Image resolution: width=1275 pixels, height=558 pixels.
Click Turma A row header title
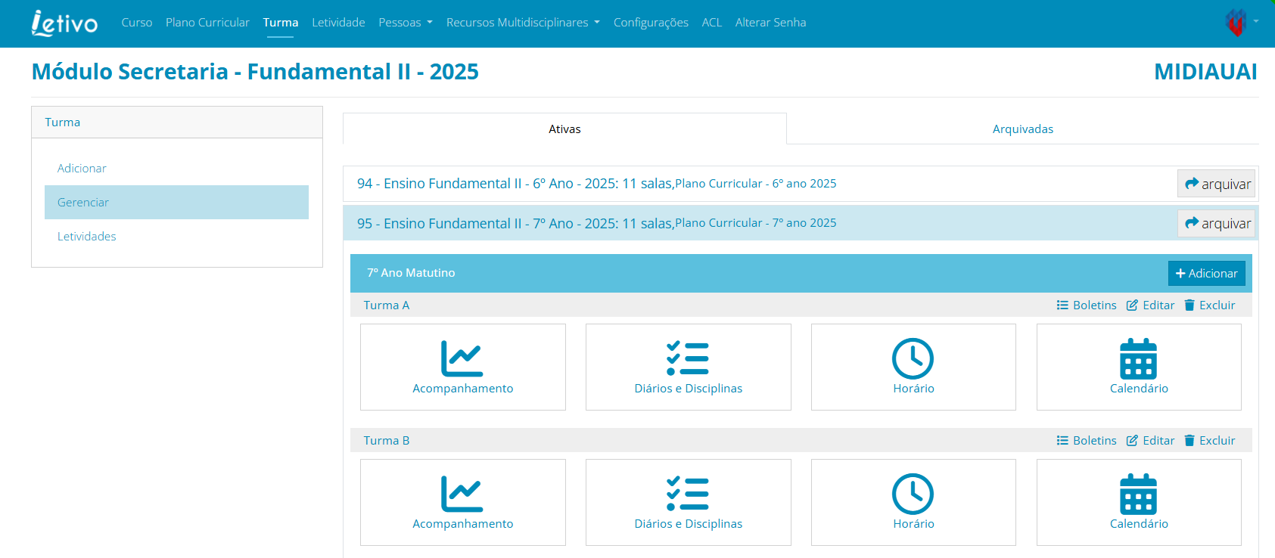(386, 305)
